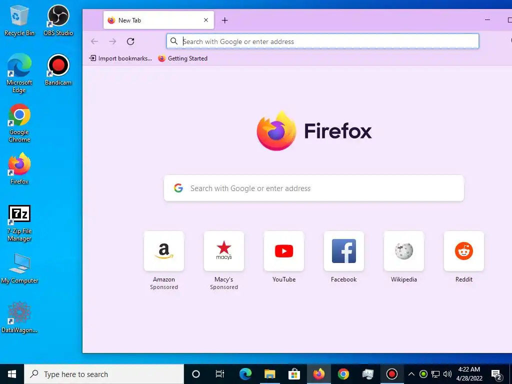Switch to the New Tab tab
The width and height of the screenshot is (512, 384).
pos(158,20)
